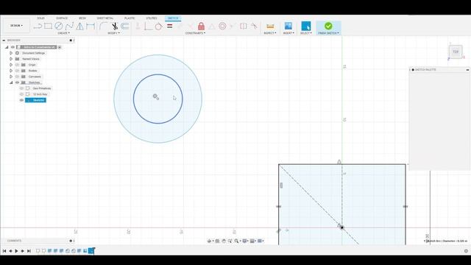
Task: Click the green FINISH SKETCH checkmark
Action: click(x=328, y=26)
